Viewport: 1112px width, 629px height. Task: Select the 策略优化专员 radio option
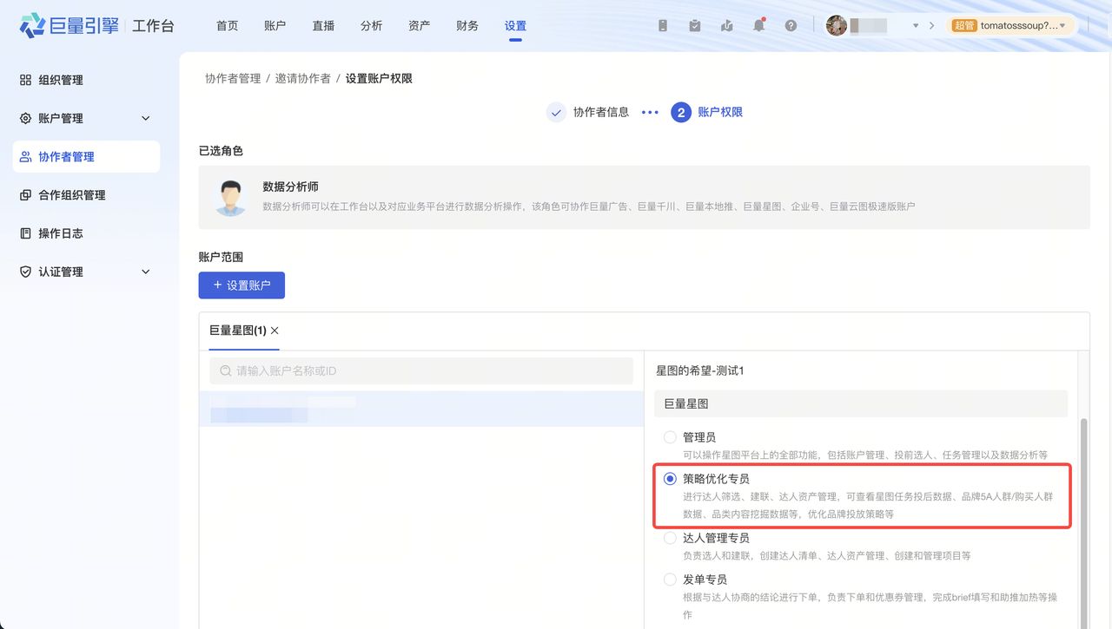coord(670,479)
